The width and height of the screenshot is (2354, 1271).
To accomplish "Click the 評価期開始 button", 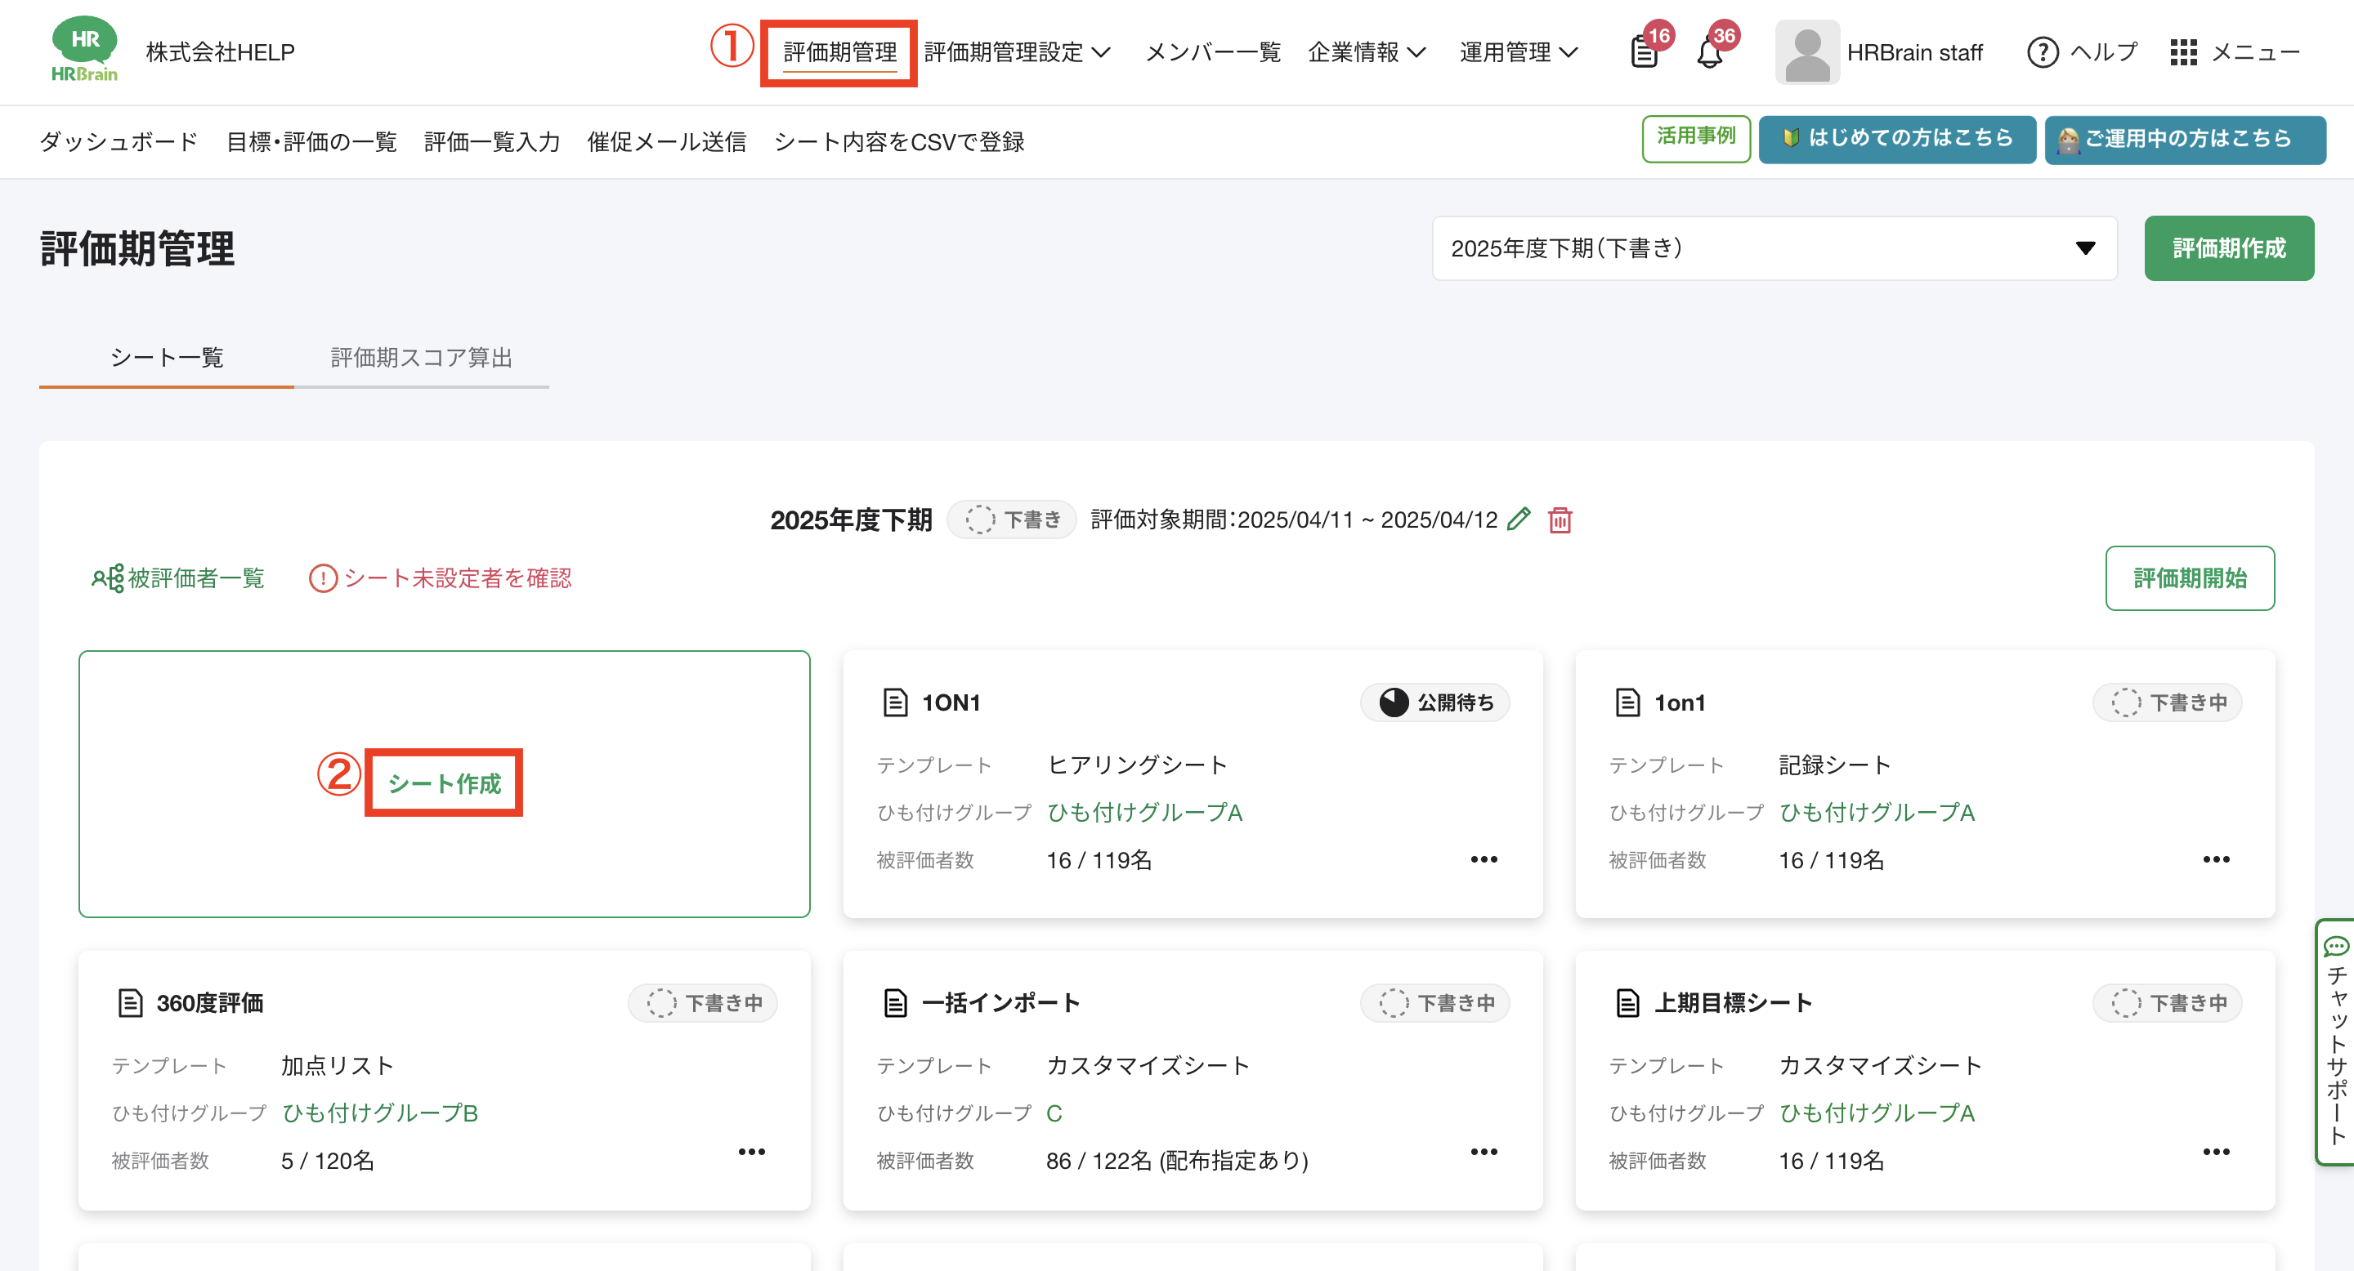I will coord(2189,578).
